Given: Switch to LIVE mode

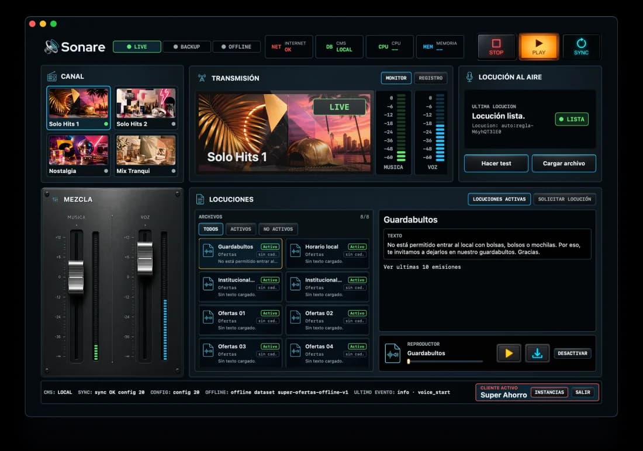Looking at the screenshot, I should pos(137,47).
